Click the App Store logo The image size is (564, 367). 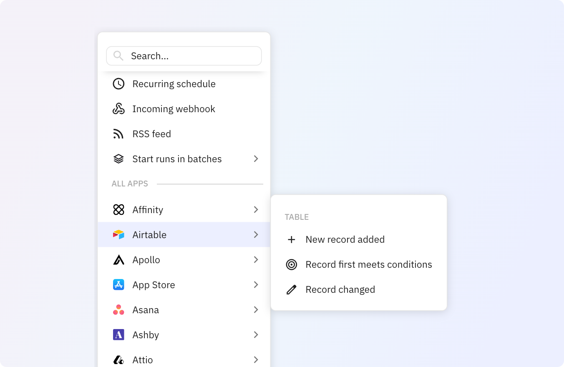[118, 285]
